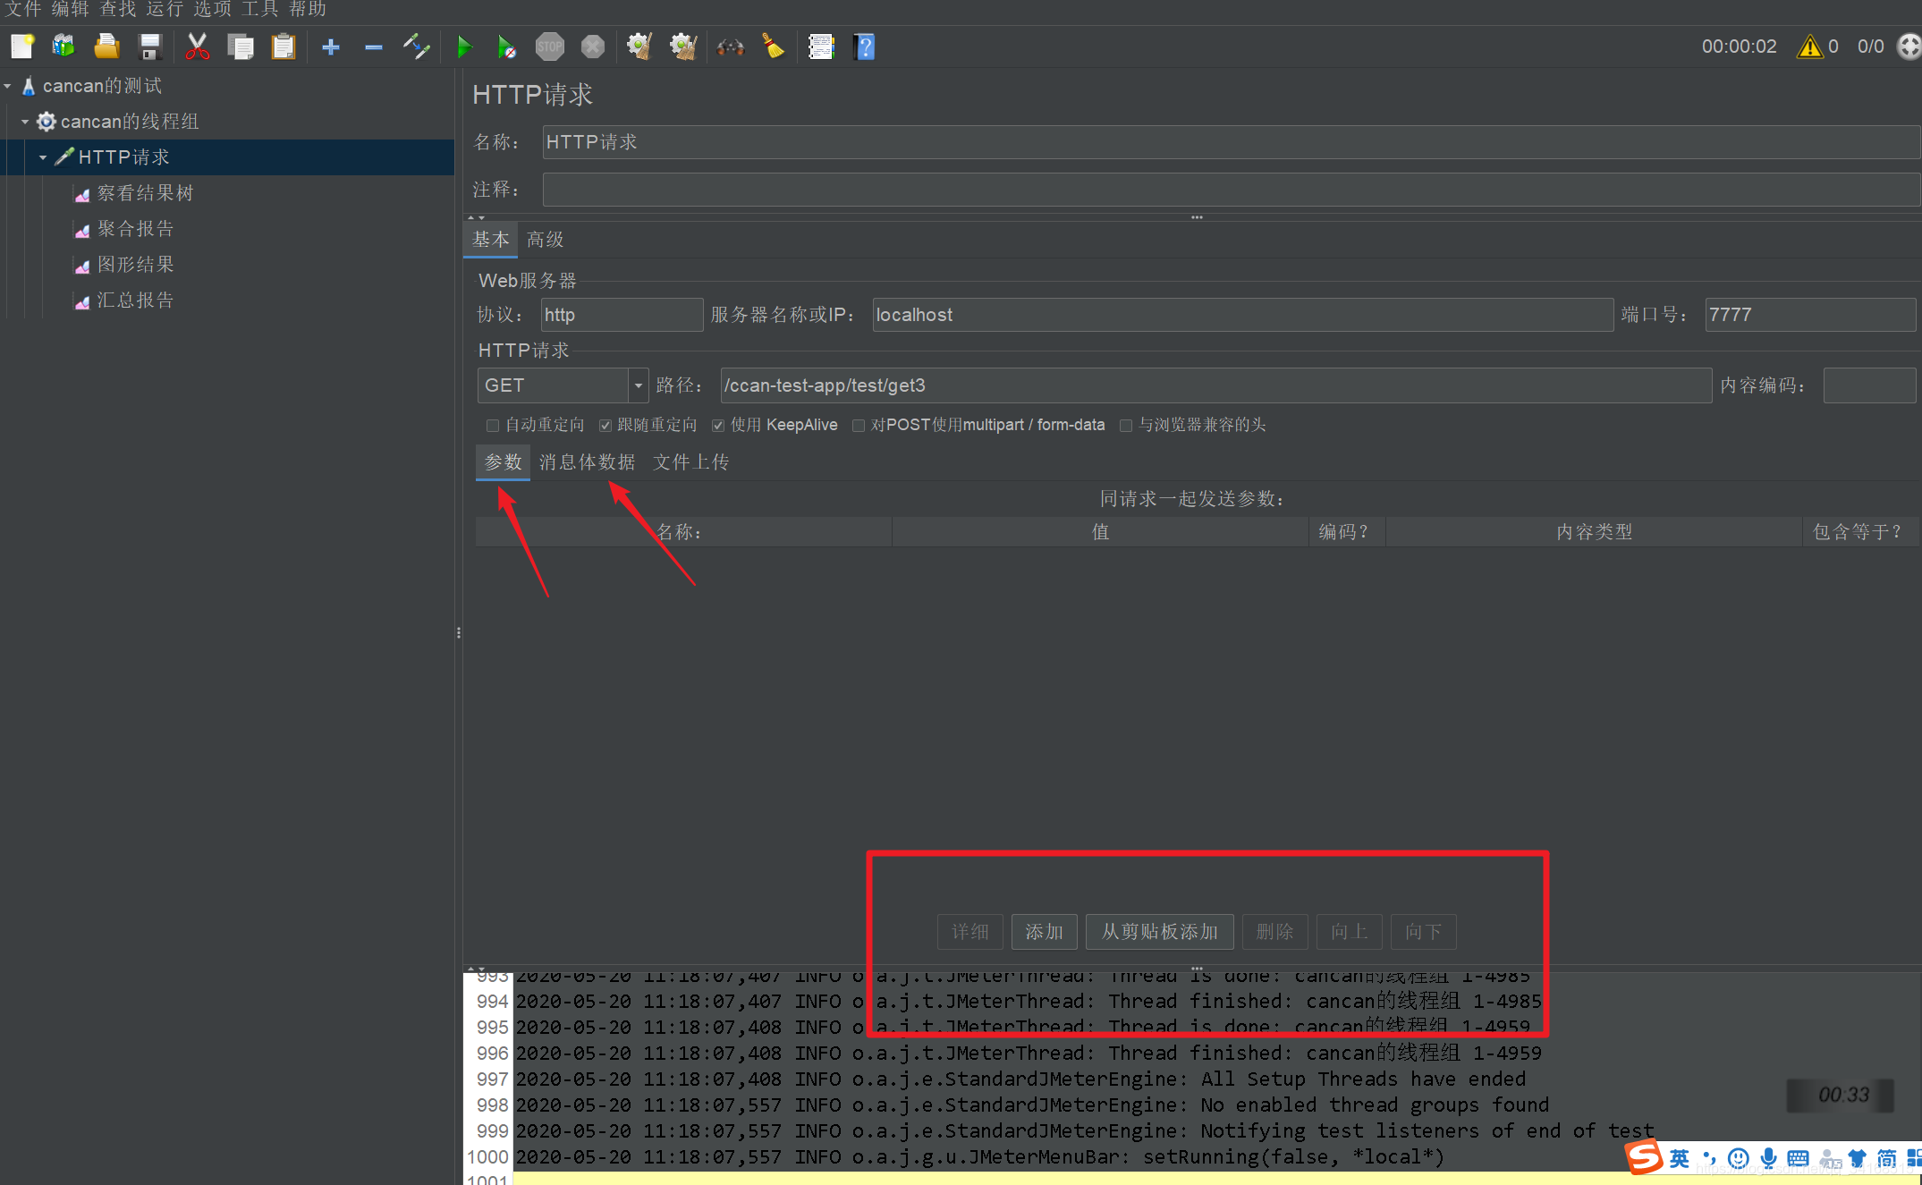Toggle the 跟随重定向 checkbox
The image size is (1922, 1185).
click(x=605, y=426)
